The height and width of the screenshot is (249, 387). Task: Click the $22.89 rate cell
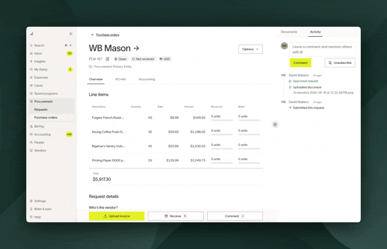[173, 146]
